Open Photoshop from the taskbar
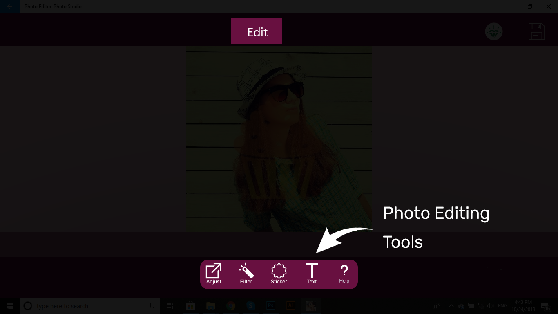This screenshot has height=314, width=558. 270,306
